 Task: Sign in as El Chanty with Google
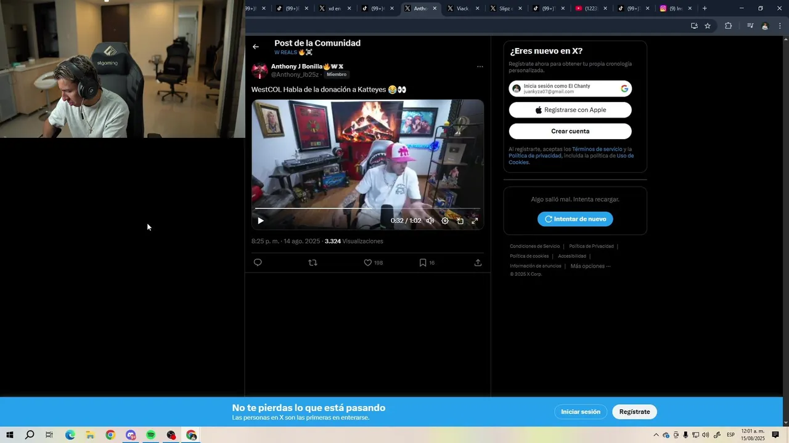coord(570,89)
